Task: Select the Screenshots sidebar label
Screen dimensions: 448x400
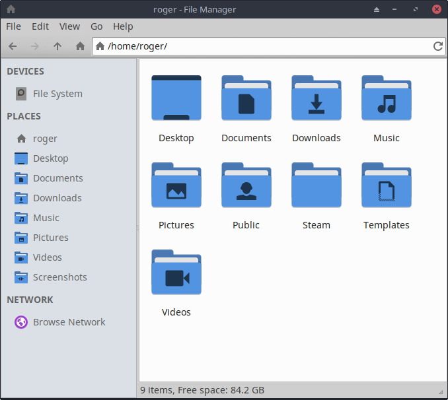Action: click(60, 277)
